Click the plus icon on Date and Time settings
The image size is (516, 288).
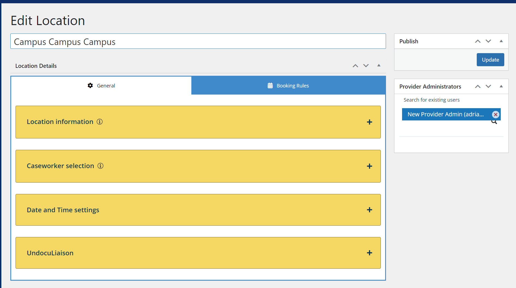point(370,210)
